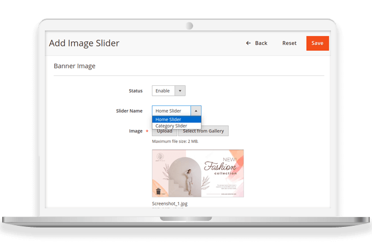The height and width of the screenshot is (246, 372).
Task: Click the Enable status select box
Action: [168, 91]
